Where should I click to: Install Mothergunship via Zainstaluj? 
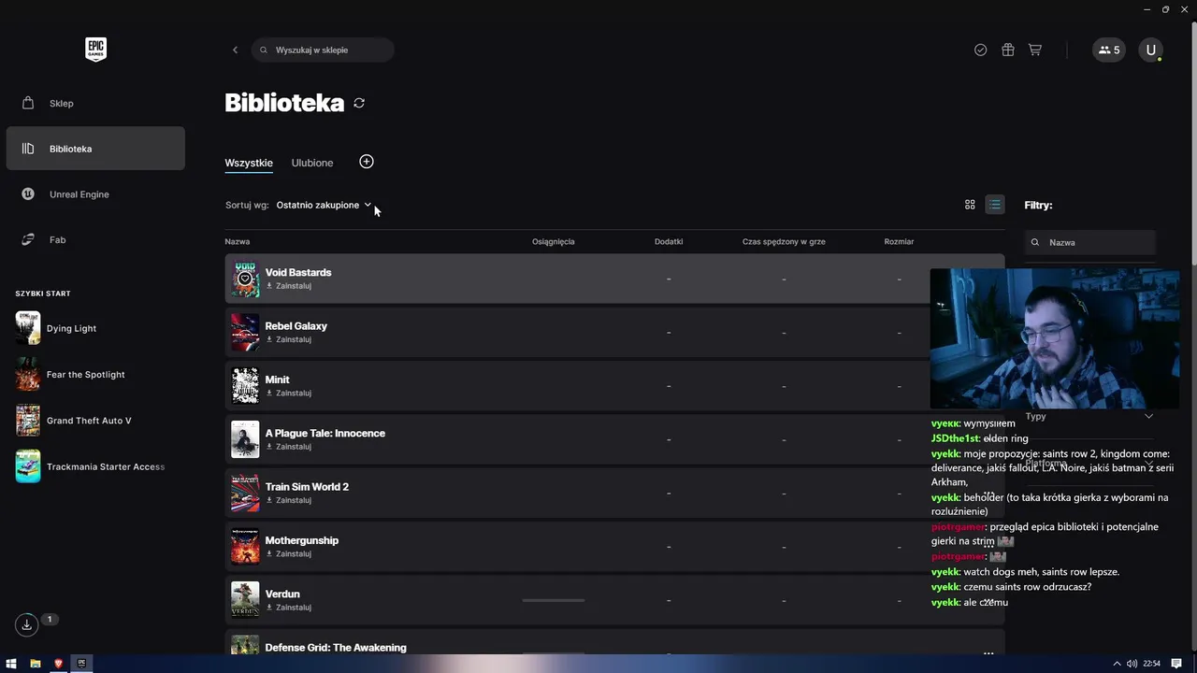[289, 553]
